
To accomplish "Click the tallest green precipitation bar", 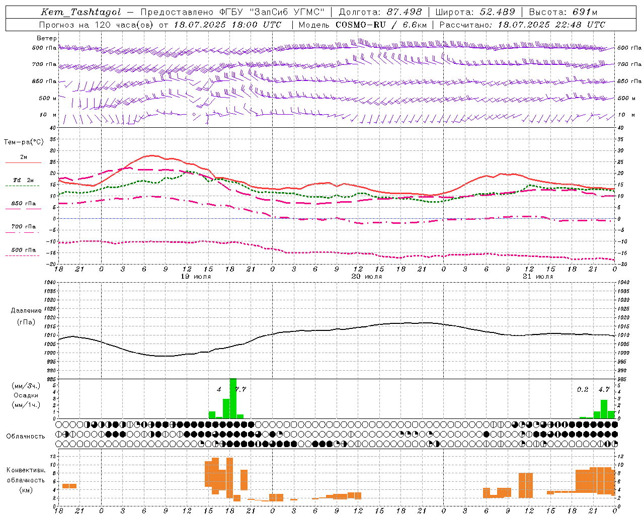I will (233, 398).
